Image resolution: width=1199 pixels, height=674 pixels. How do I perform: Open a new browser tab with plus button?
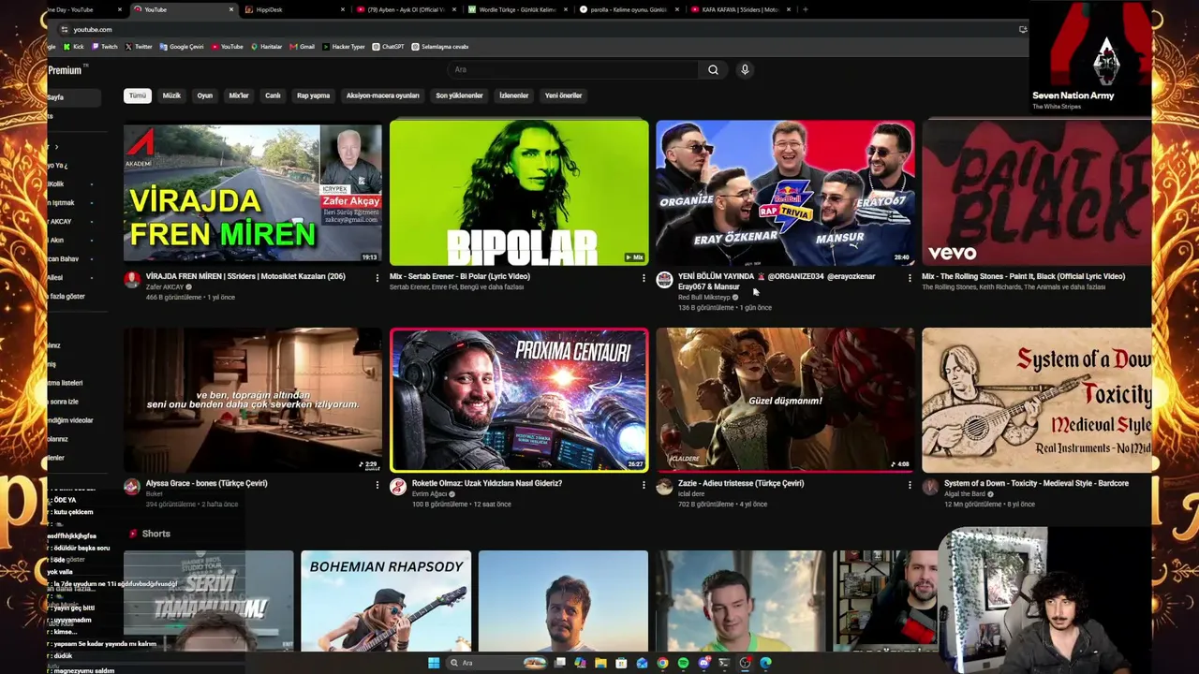click(x=806, y=9)
